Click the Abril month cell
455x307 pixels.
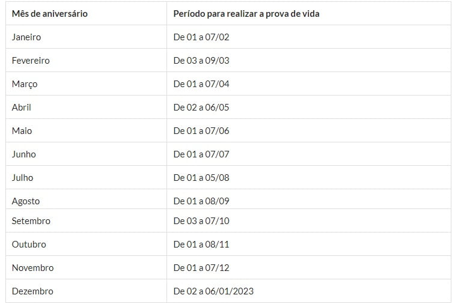coord(22,107)
